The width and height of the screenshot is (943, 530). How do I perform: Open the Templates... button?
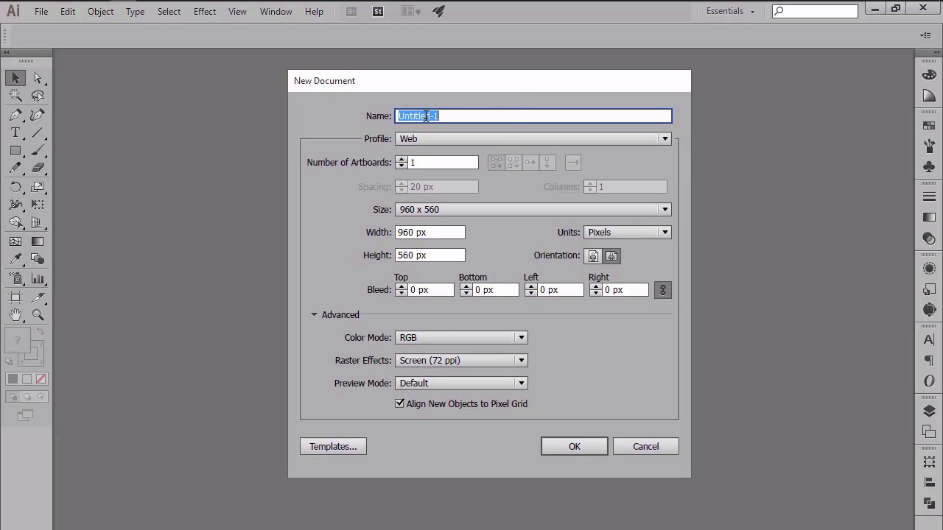(x=333, y=446)
